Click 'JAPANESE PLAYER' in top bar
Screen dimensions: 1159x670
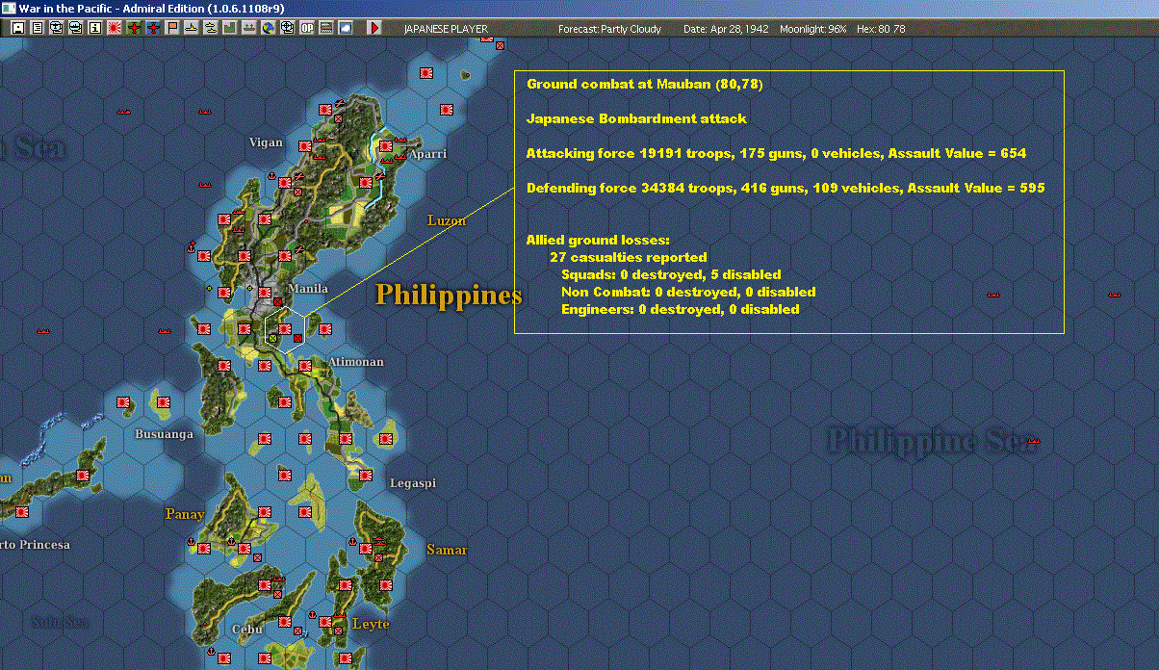click(x=446, y=29)
